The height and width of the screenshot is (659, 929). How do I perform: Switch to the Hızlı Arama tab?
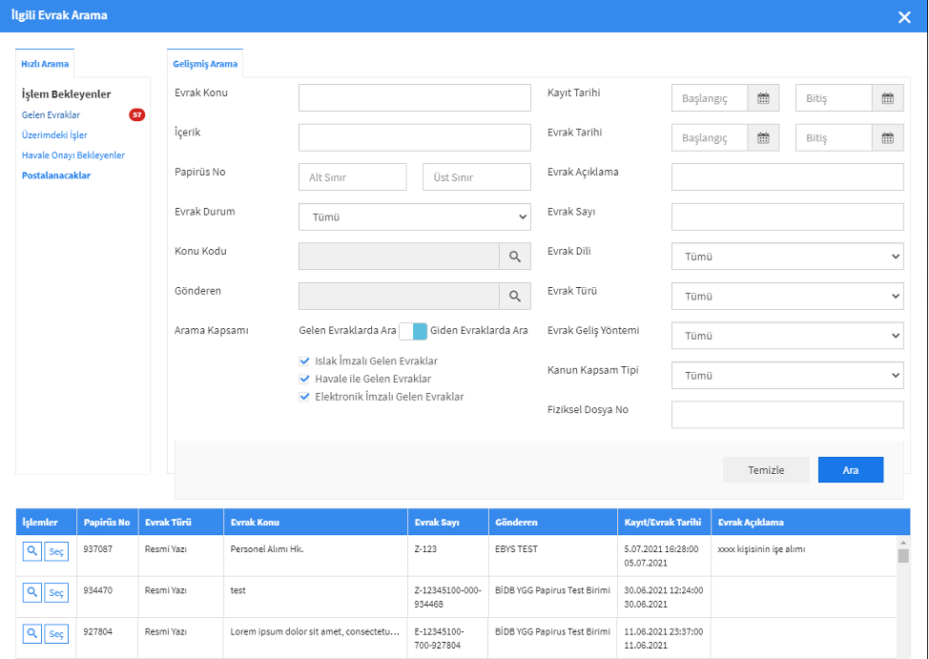pos(45,64)
